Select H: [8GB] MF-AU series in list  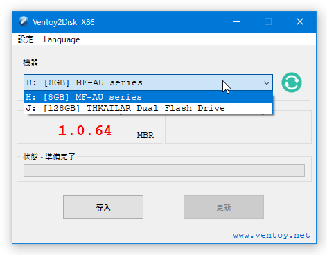click(148, 97)
